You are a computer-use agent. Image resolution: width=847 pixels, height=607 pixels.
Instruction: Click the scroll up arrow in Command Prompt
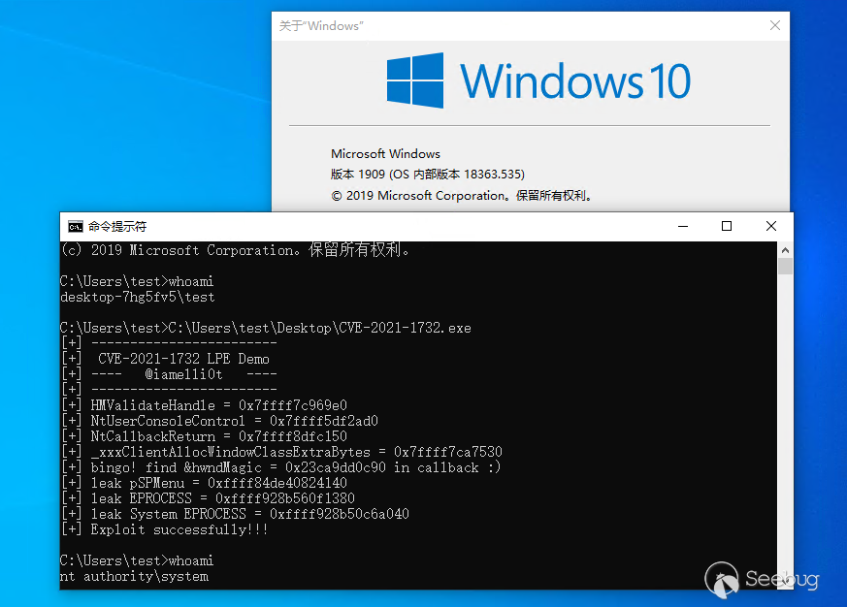pos(786,250)
